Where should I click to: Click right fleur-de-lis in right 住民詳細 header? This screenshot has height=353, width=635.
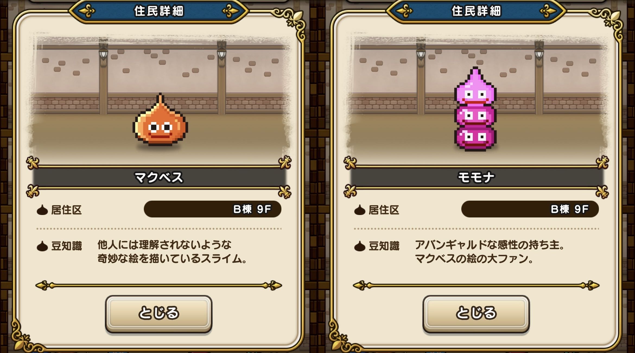coord(548,11)
